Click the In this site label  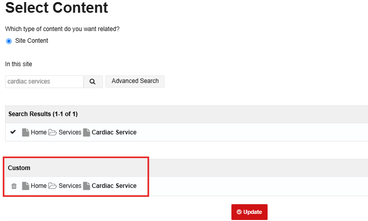(18, 64)
